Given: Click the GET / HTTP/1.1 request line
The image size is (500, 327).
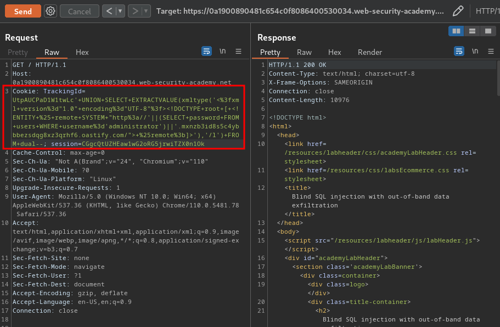Looking at the screenshot, I should [x=39, y=65].
